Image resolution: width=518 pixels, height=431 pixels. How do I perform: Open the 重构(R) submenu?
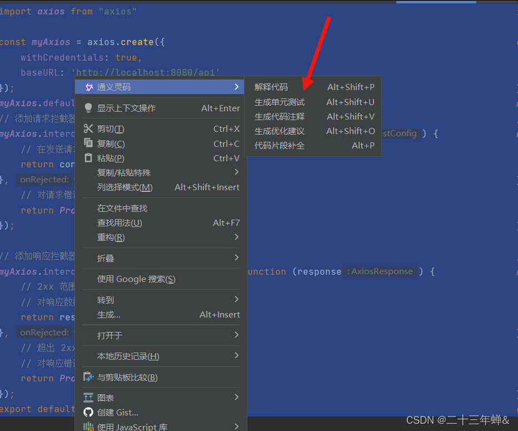[160, 237]
